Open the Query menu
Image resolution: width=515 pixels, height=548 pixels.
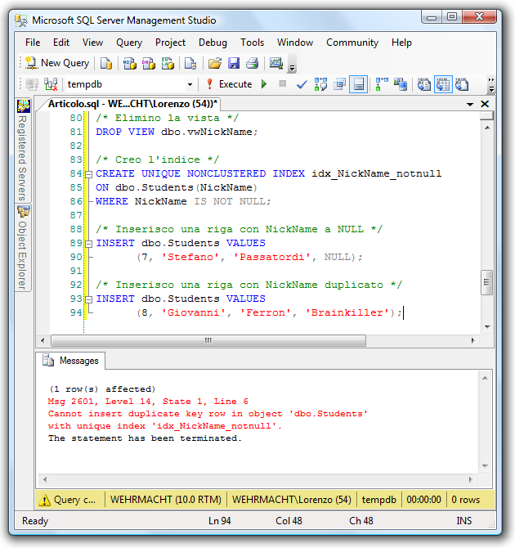pyautogui.click(x=129, y=43)
